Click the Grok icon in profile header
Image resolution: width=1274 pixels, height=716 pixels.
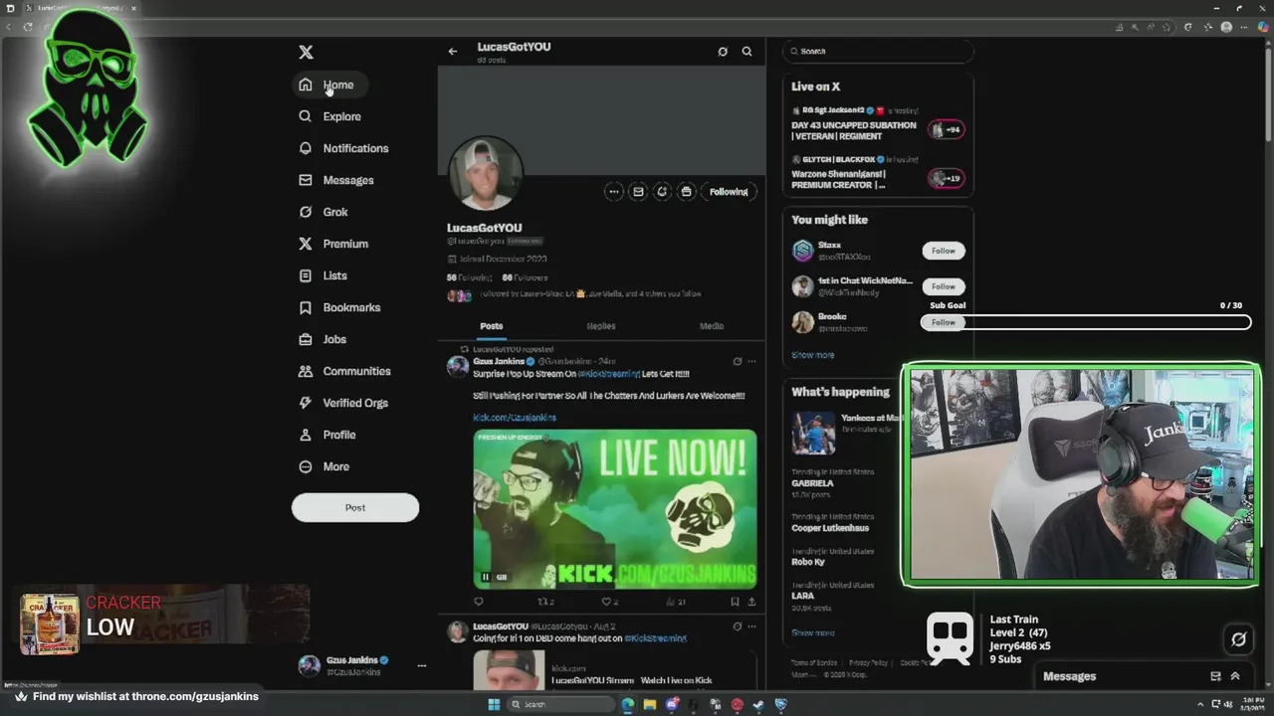pyautogui.click(x=723, y=52)
